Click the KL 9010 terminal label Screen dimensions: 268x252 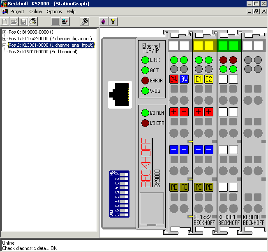point(251,217)
